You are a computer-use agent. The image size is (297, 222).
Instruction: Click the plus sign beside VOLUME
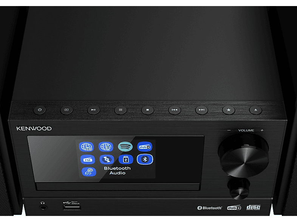(x=262, y=130)
